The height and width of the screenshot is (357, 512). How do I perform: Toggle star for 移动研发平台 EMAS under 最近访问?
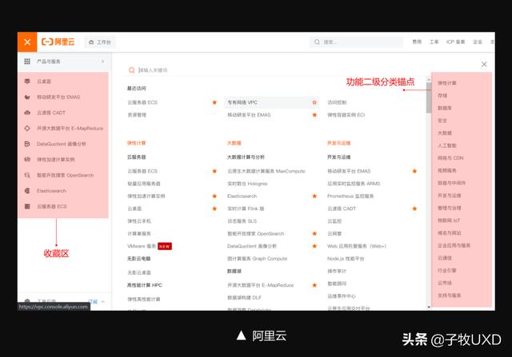[x=314, y=115]
